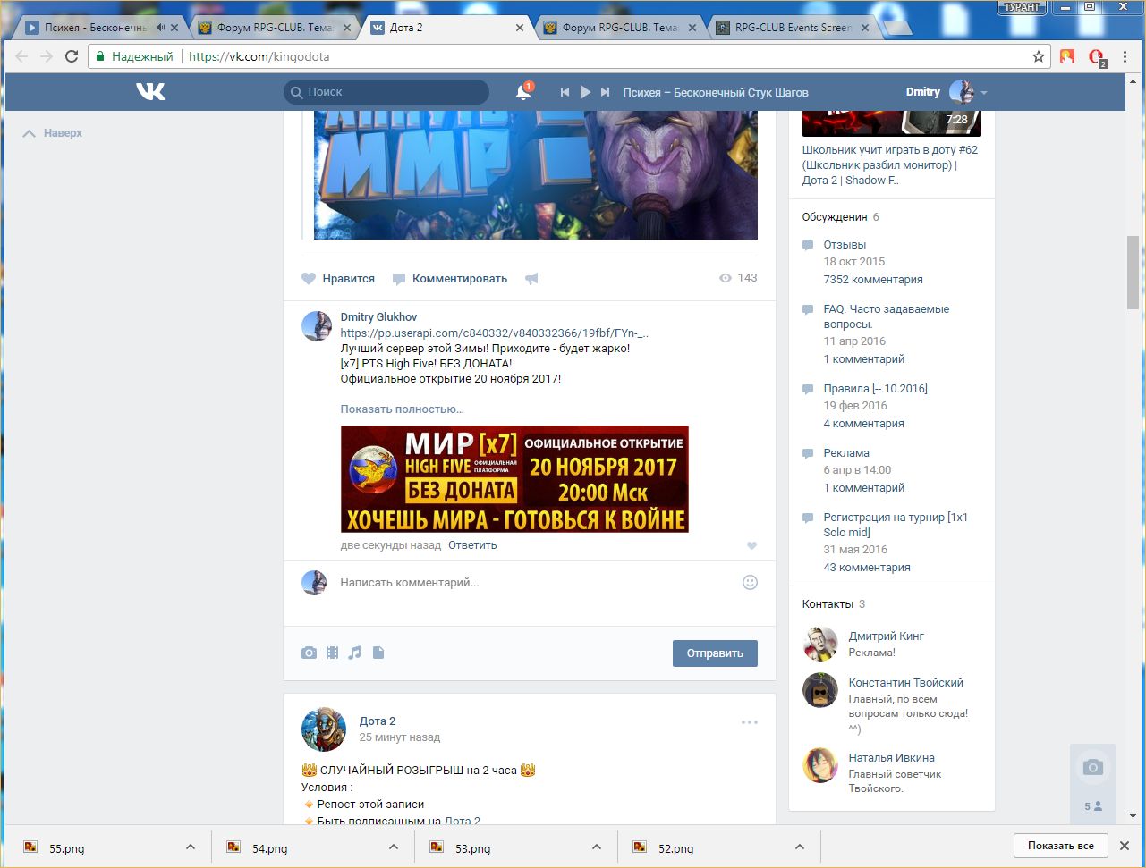The height and width of the screenshot is (868, 1146).
Task: Click Показать все downloads button
Action: click(x=1060, y=846)
